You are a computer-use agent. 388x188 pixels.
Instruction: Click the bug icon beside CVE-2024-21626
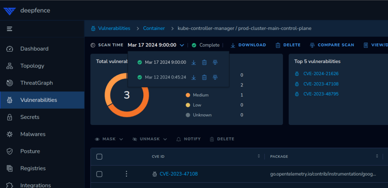point(297,74)
